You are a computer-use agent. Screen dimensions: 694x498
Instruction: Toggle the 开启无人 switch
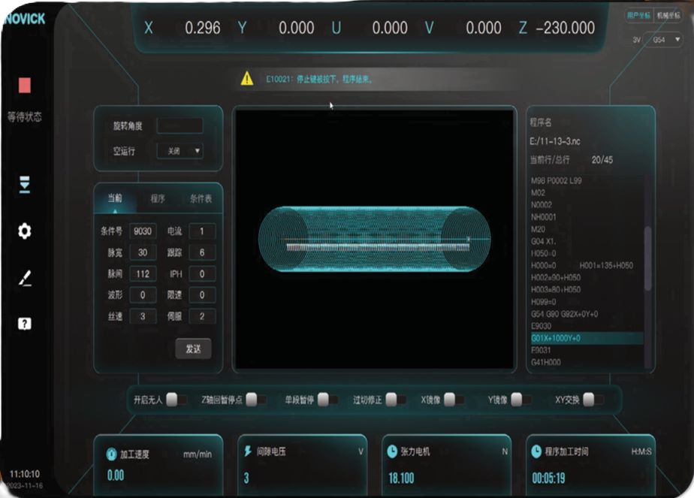[177, 400]
